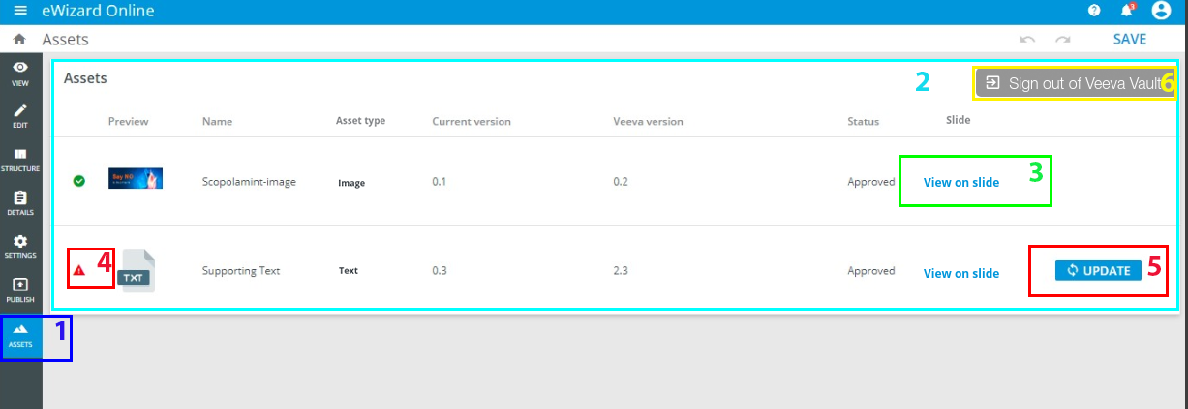This screenshot has height=409, width=1188.
Task: Open Settings in the left sidebar
Action: (x=20, y=248)
